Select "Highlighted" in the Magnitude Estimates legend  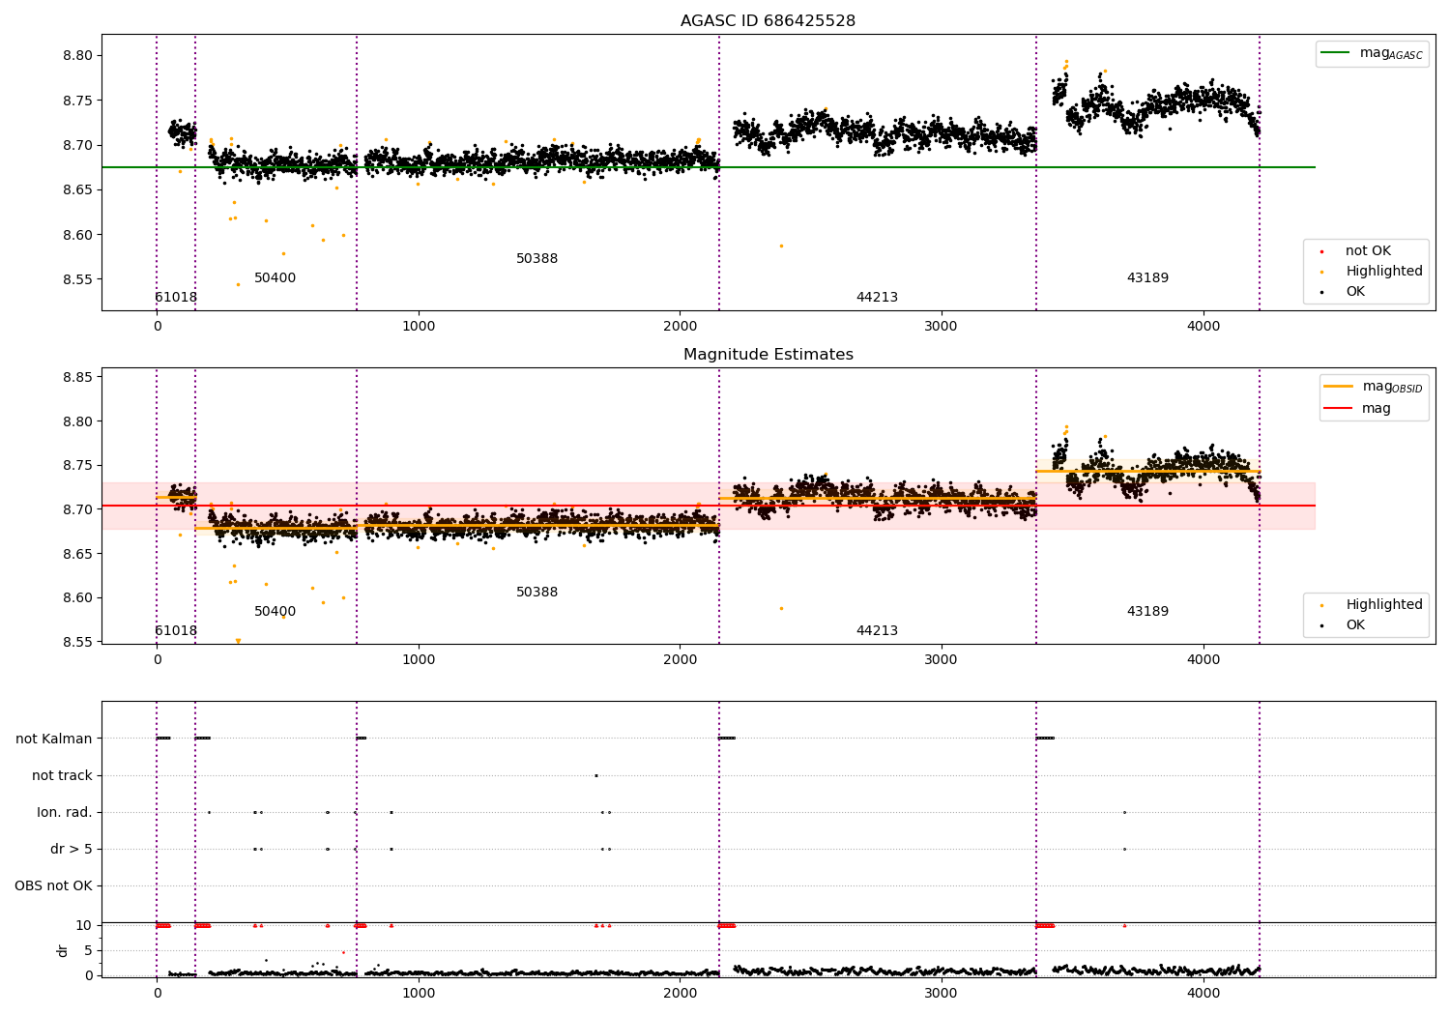click(x=1372, y=605)
